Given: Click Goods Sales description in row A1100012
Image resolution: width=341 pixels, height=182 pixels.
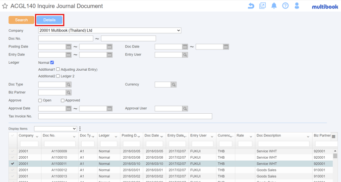Looking at the screenshot, I should pos(266,170).
